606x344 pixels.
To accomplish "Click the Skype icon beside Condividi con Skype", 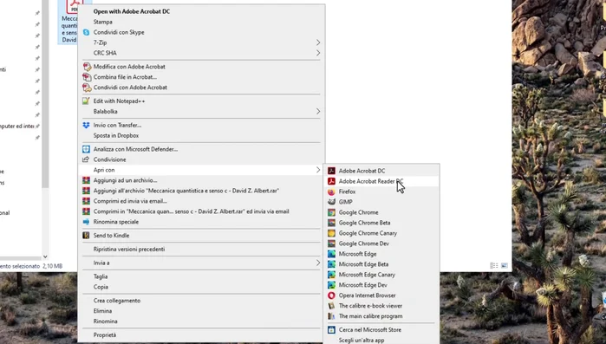I will 86,32.
